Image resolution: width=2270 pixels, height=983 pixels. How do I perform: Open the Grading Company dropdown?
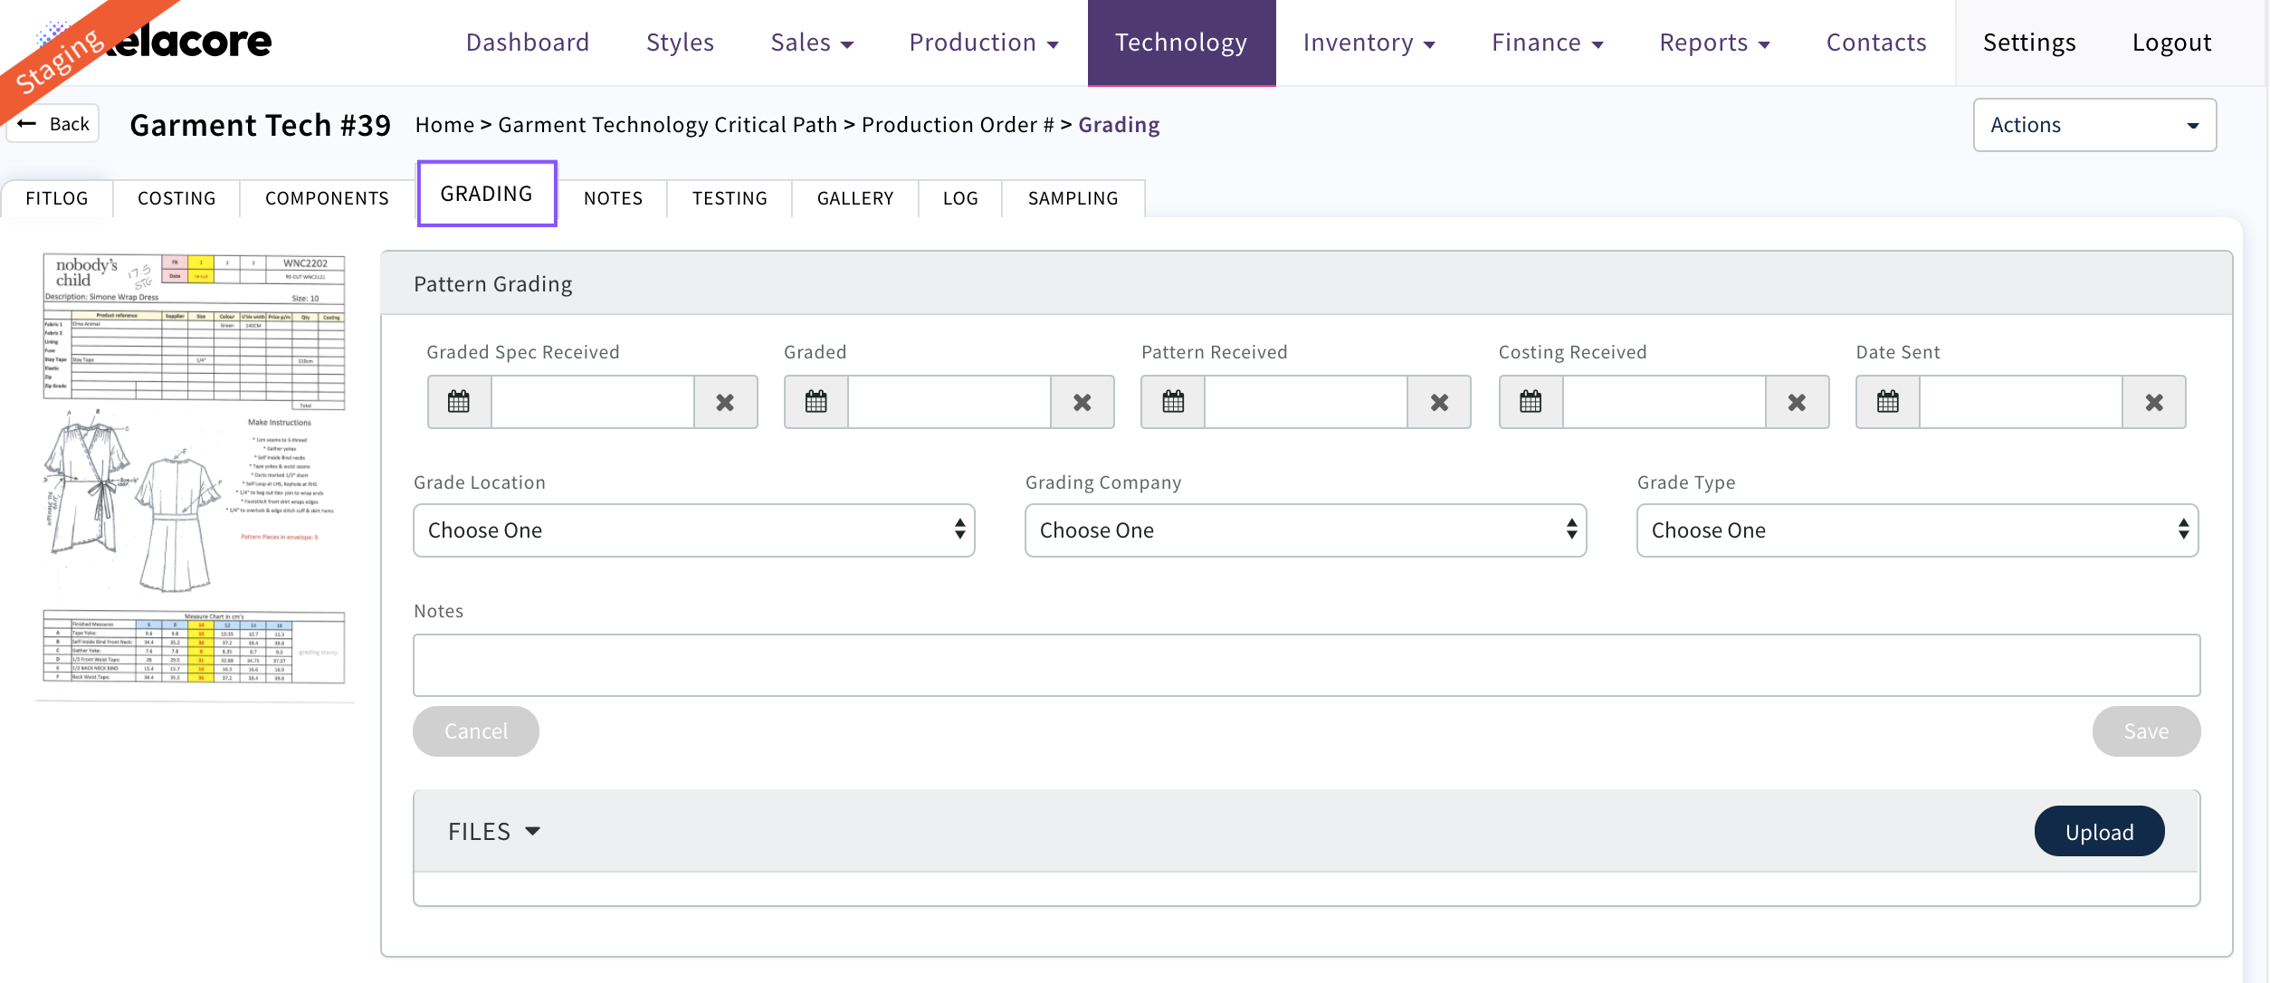[x=1305, y=530]
